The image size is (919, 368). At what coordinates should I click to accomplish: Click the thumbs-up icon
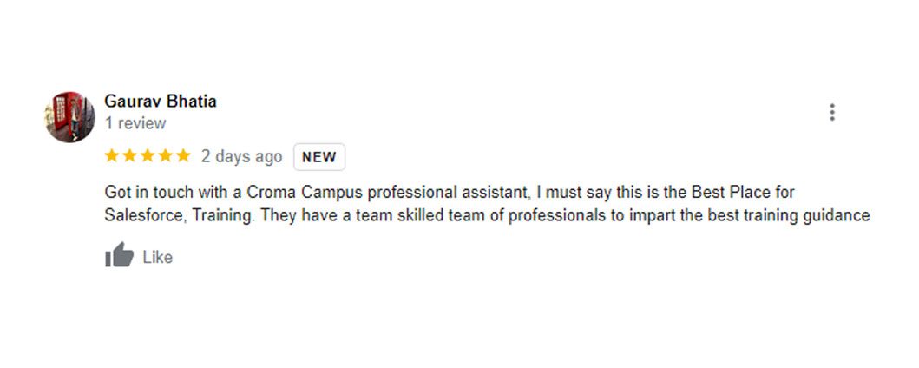click(x=119, y=256)
